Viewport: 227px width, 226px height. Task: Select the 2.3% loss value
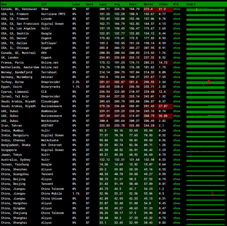pyautogui.click(x=76, y=82)
